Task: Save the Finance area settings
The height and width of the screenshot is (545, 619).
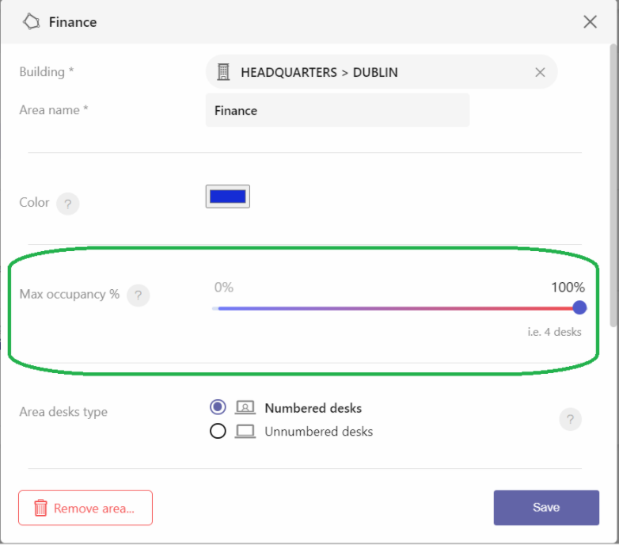Action: (x=546, y=508)
